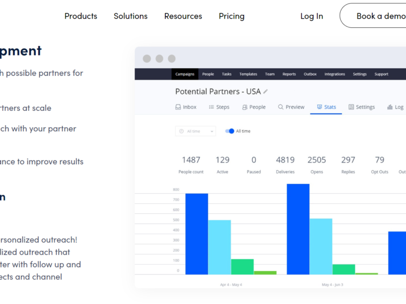Click the 79 Opt Outs stat

380,164
